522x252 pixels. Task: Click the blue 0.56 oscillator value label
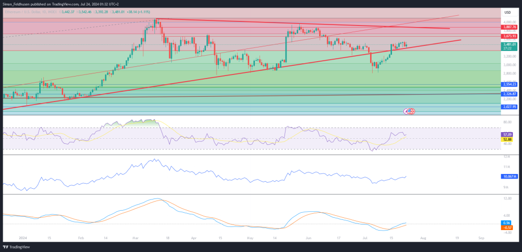pyautogui.click(x=507, y=222)
